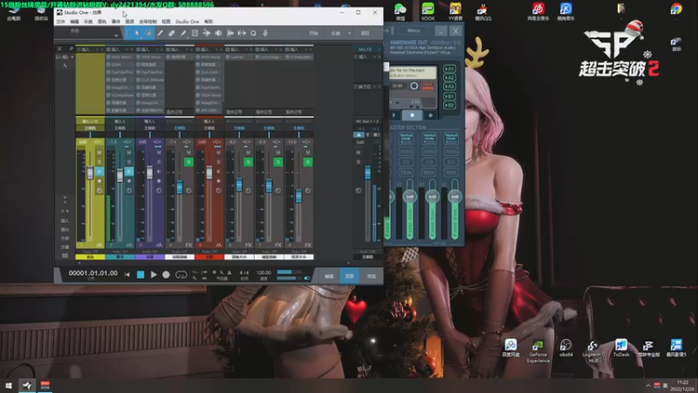Image resolution: width=698 pixels, height=393 pixels.
Task: Open channel 4 FX editor icon
Action: pos(188,245)
